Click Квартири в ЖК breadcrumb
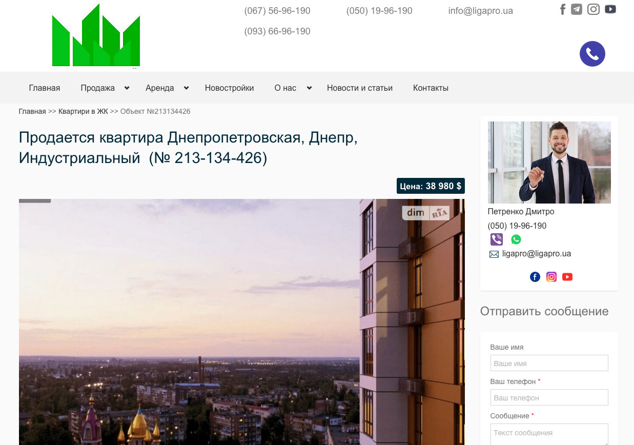 83,111
